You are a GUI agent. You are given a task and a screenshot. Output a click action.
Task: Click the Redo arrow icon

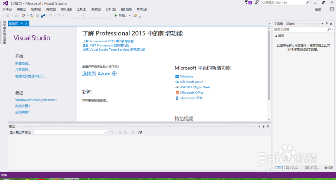[x=59, y=16]
